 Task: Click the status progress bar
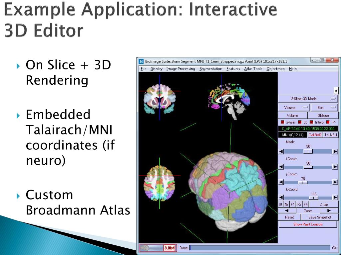(x=260, y=248)
